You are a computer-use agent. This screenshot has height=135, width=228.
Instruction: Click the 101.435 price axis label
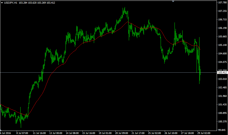223,105
